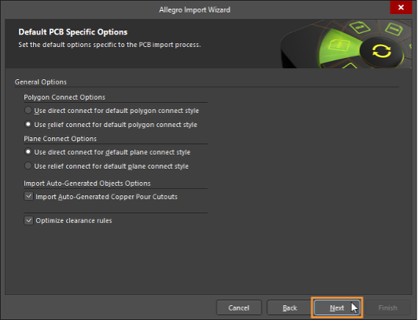Viewport: 418px width, 320px height.
Task: Choose direct connect for default plane connect style
Action: pyautogui.click(x=28, y=151)
